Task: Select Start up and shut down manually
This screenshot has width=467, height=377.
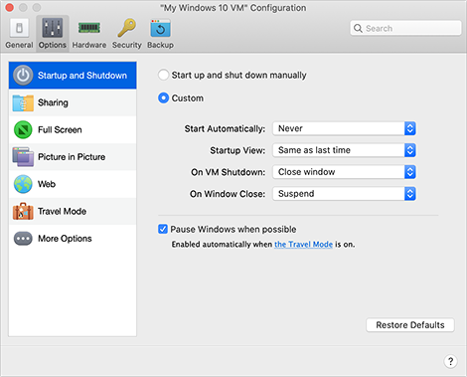Action: point(163,75)
